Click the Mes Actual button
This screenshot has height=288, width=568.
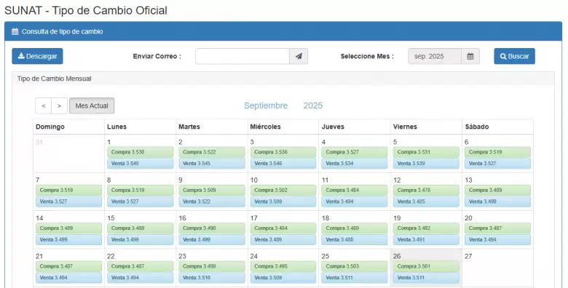pos(92,105)
